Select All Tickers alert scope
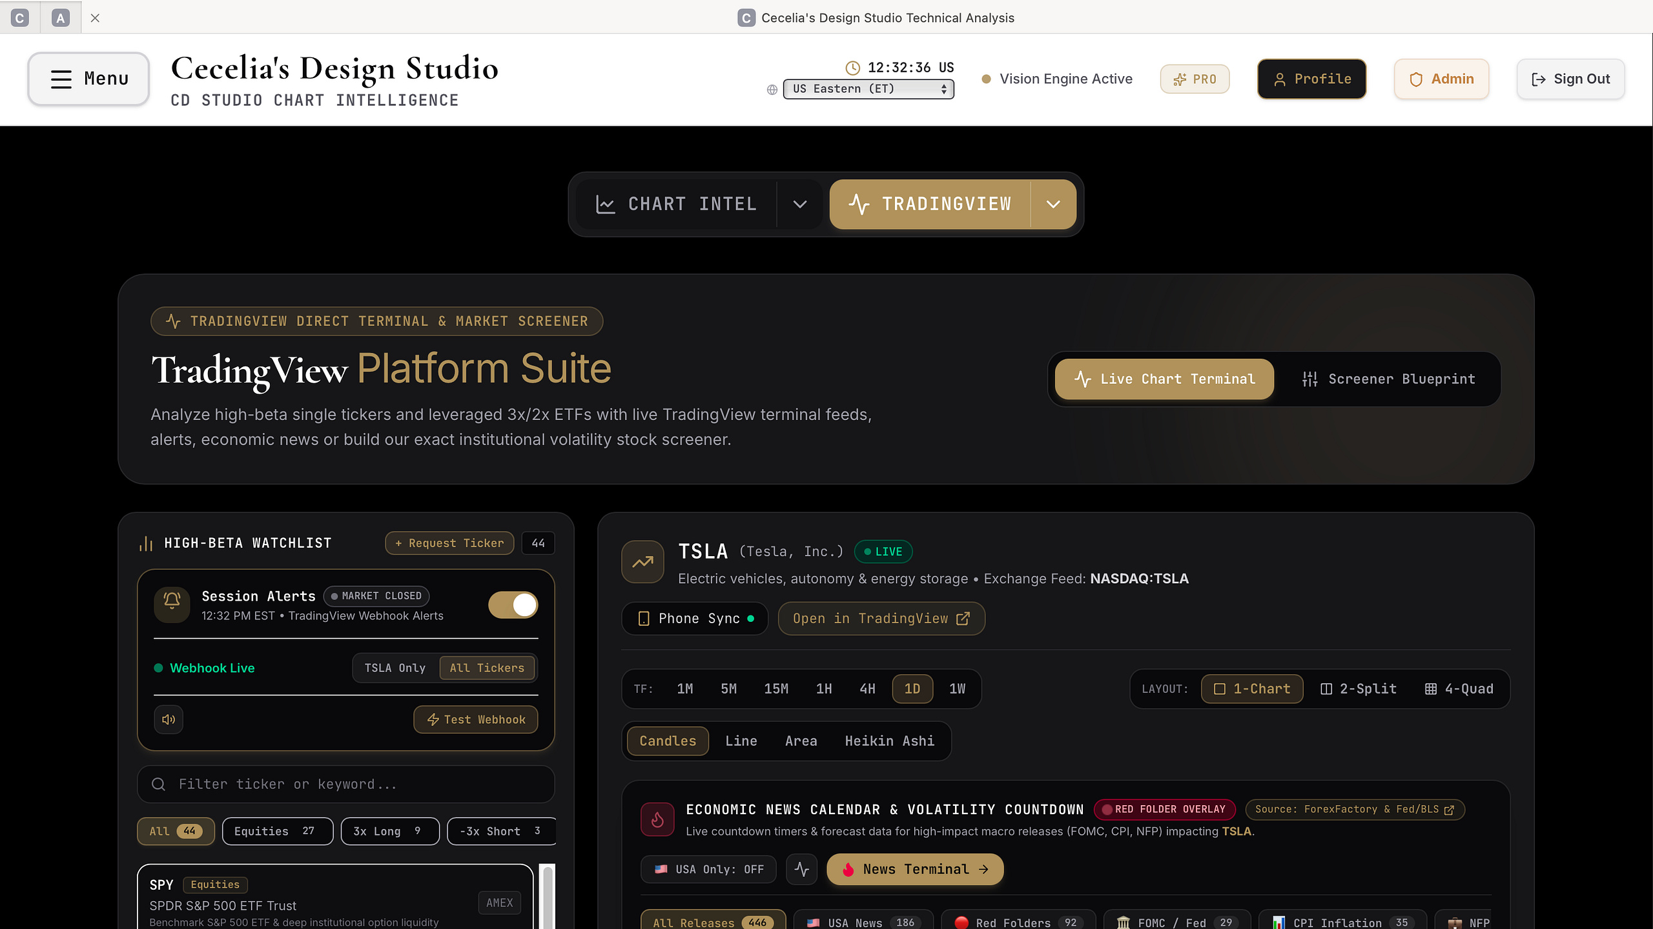The width and height of the screenshot is (1653, 929). 487,668
